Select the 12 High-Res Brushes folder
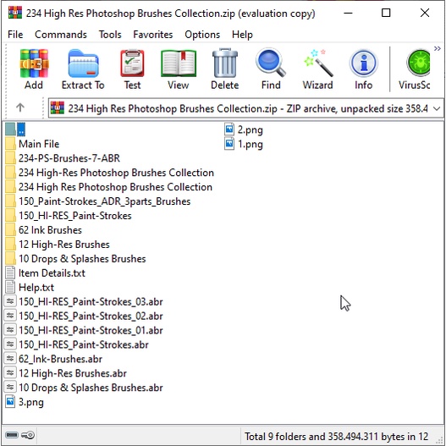 [58, 245]
